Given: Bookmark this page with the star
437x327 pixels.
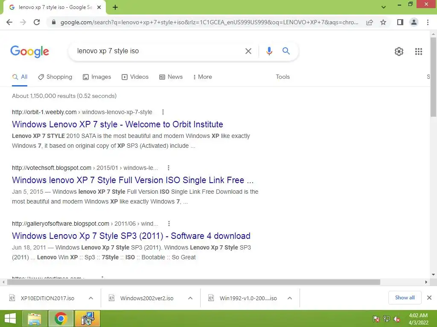Looking at the screenshot, I should [x=383, y=22].
